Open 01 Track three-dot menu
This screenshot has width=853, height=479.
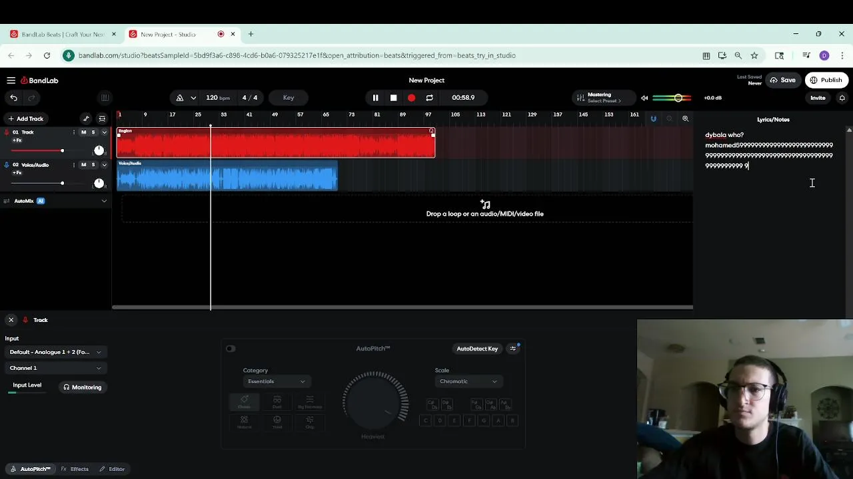(x=74, y=132)
